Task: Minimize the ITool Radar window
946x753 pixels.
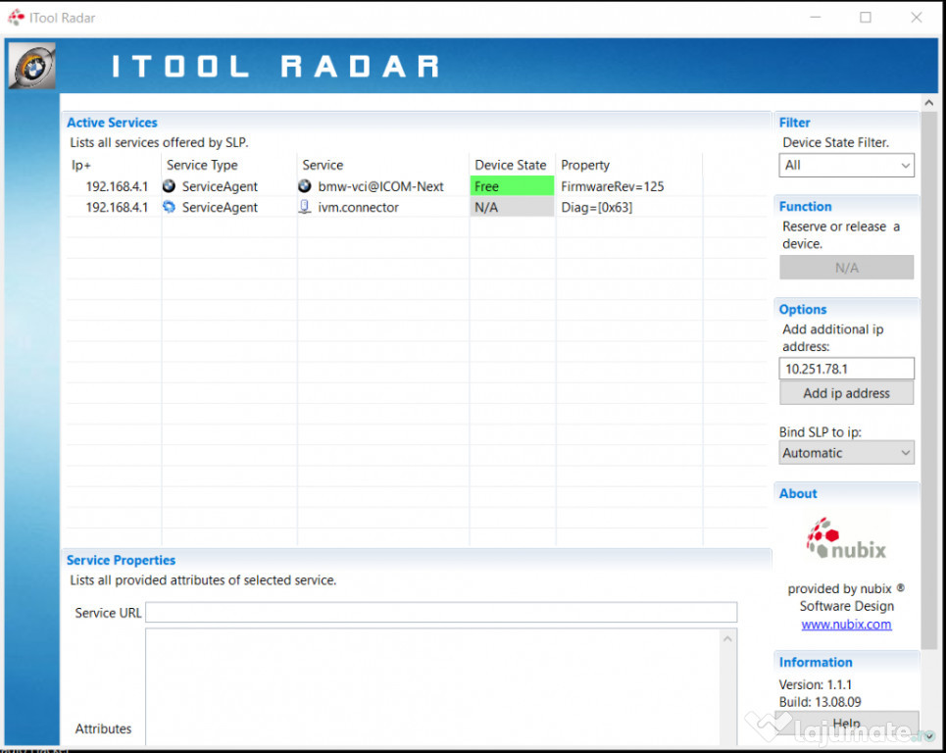Action: click(815, 18)
